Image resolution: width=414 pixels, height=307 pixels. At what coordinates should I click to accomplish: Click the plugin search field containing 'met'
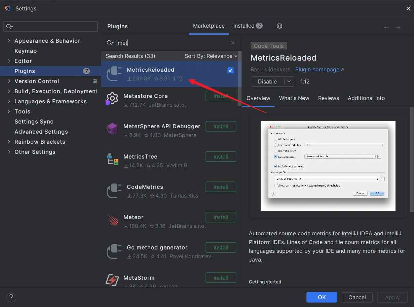(171, 43)
